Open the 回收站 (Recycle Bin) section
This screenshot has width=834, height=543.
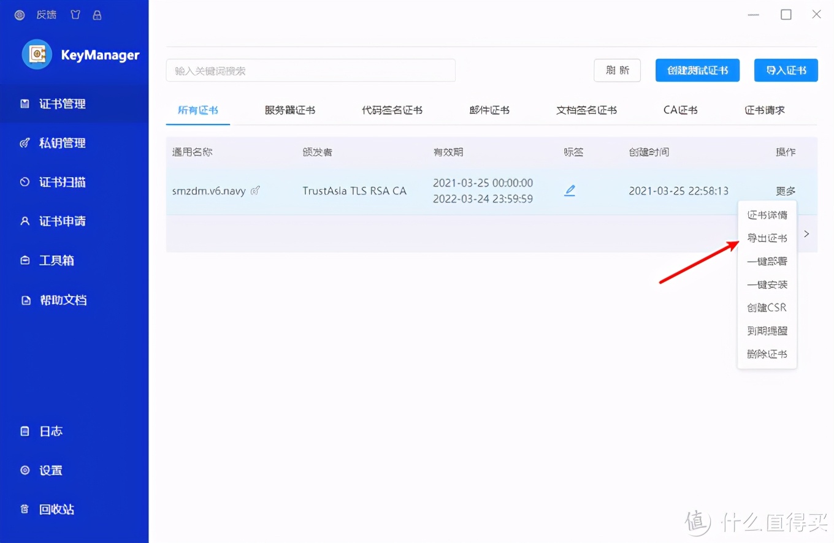tap(57, 509)
